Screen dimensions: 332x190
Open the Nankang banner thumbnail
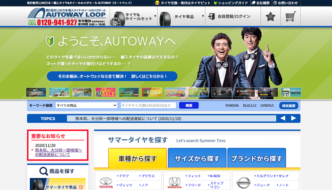click(82, 92)
